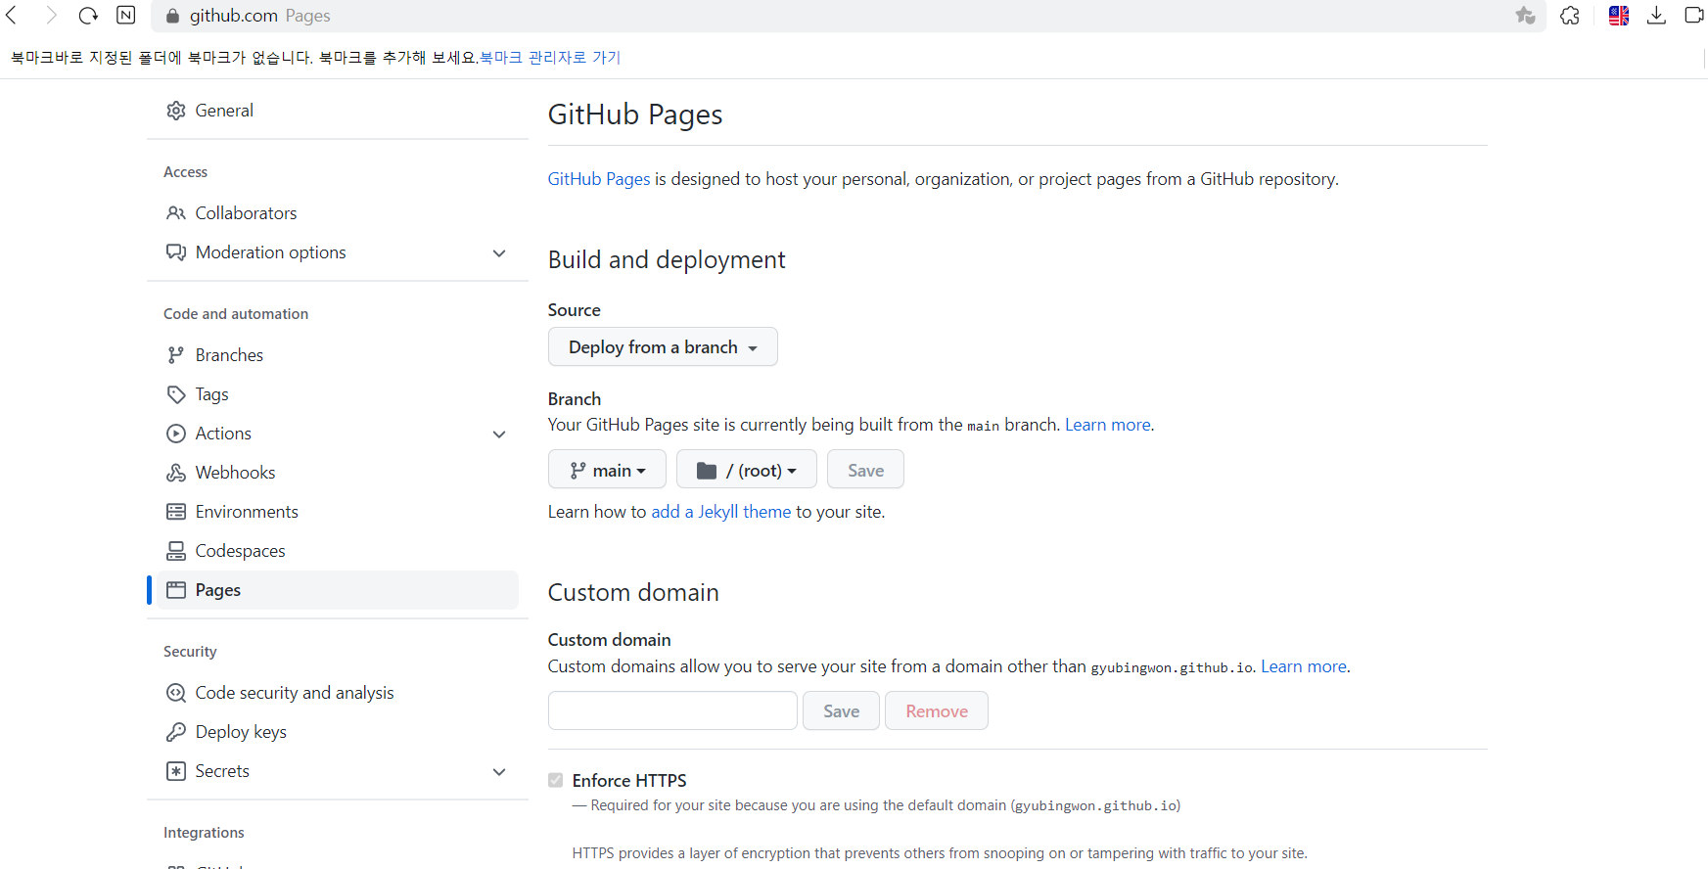Open the main branch selector dropdown
The image size is (1708, 869).
click(607, 470)
